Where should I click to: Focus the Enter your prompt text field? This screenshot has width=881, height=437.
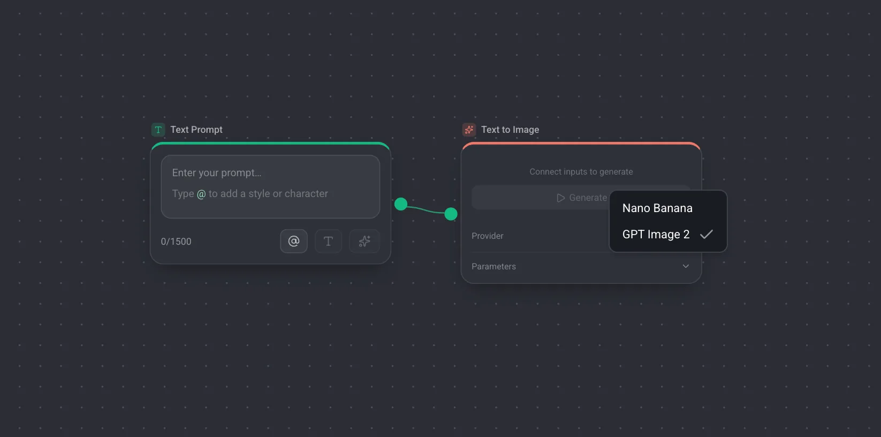(270, 186)
